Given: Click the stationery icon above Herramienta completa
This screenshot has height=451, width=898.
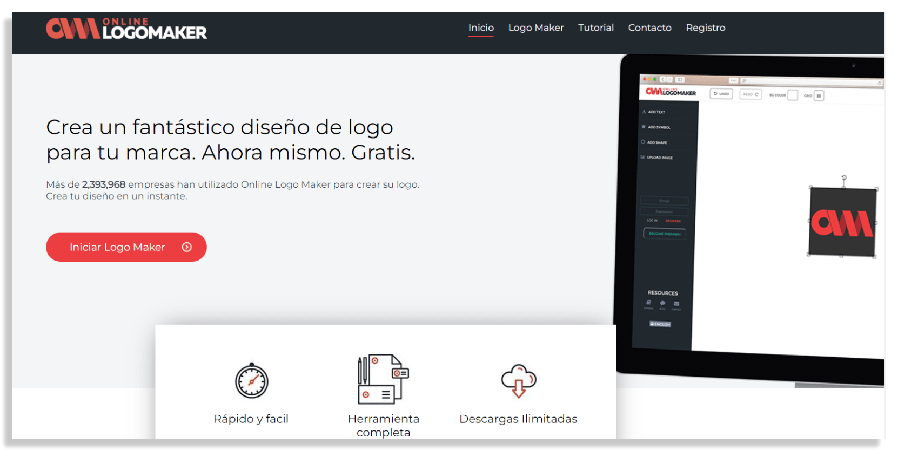Looking at the screenshot, I should click(x=383, y=379).
